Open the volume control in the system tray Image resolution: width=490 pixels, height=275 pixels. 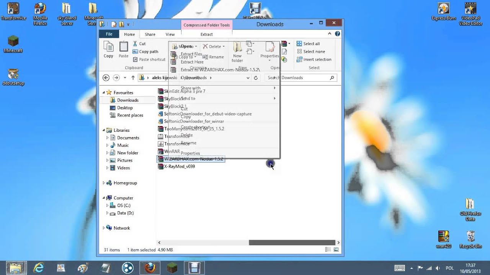[x=438, y=268]
